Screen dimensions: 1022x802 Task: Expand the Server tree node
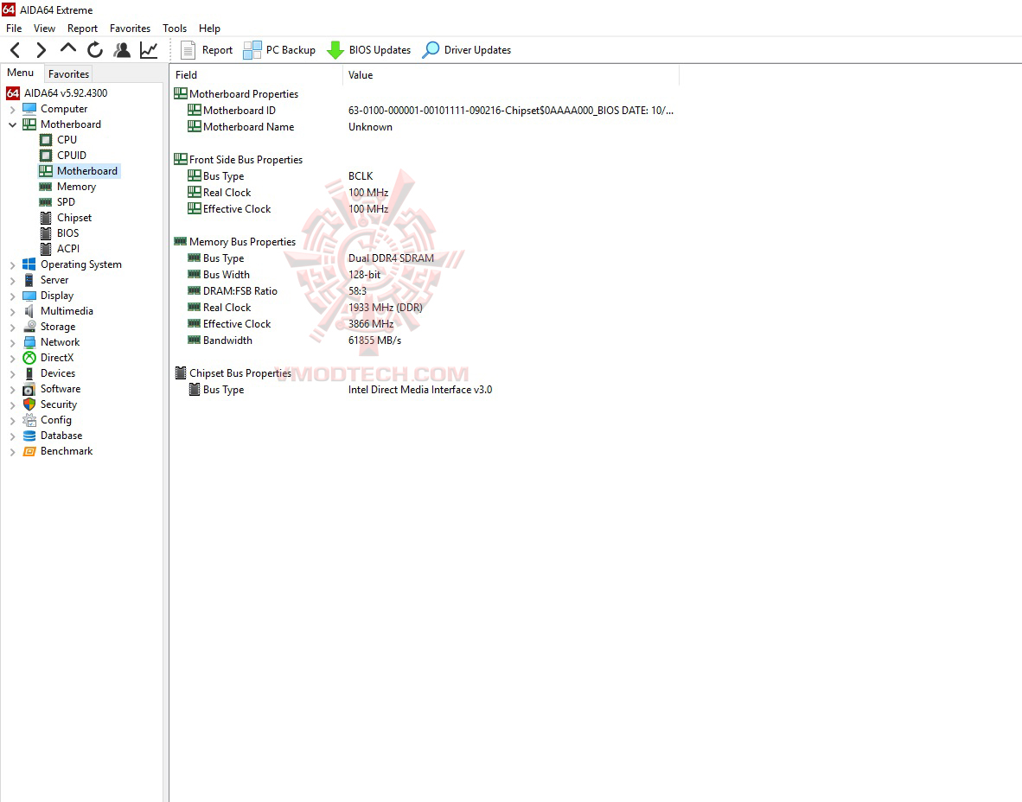12,281
